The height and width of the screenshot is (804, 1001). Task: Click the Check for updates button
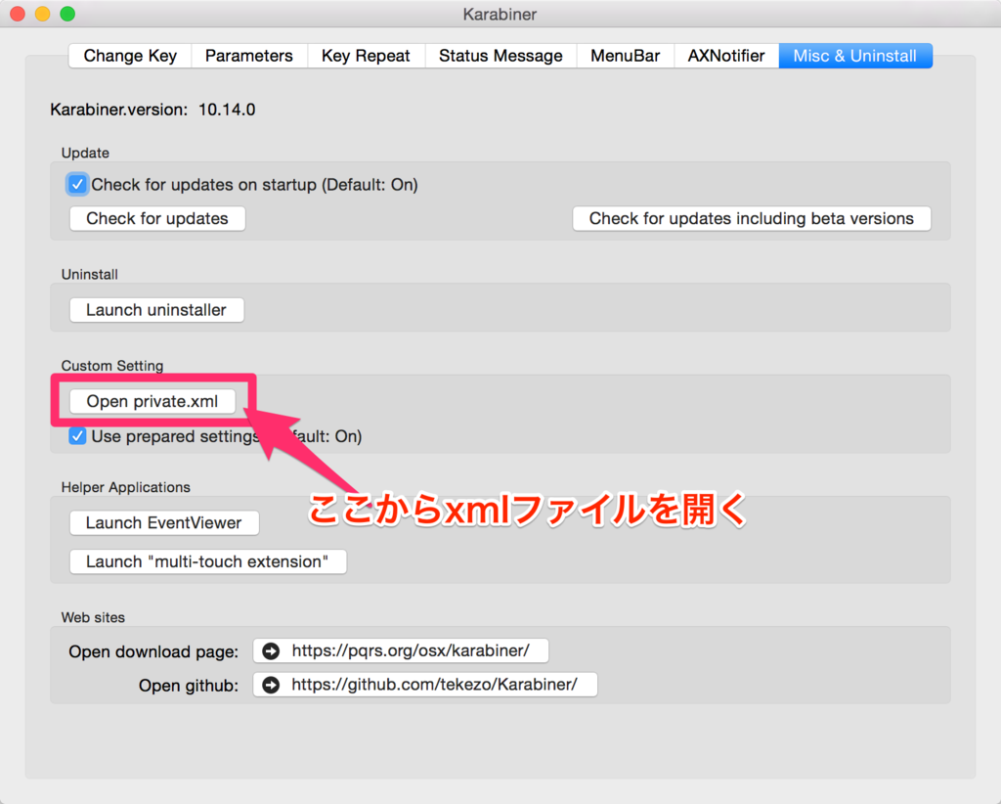pos(157,218)
